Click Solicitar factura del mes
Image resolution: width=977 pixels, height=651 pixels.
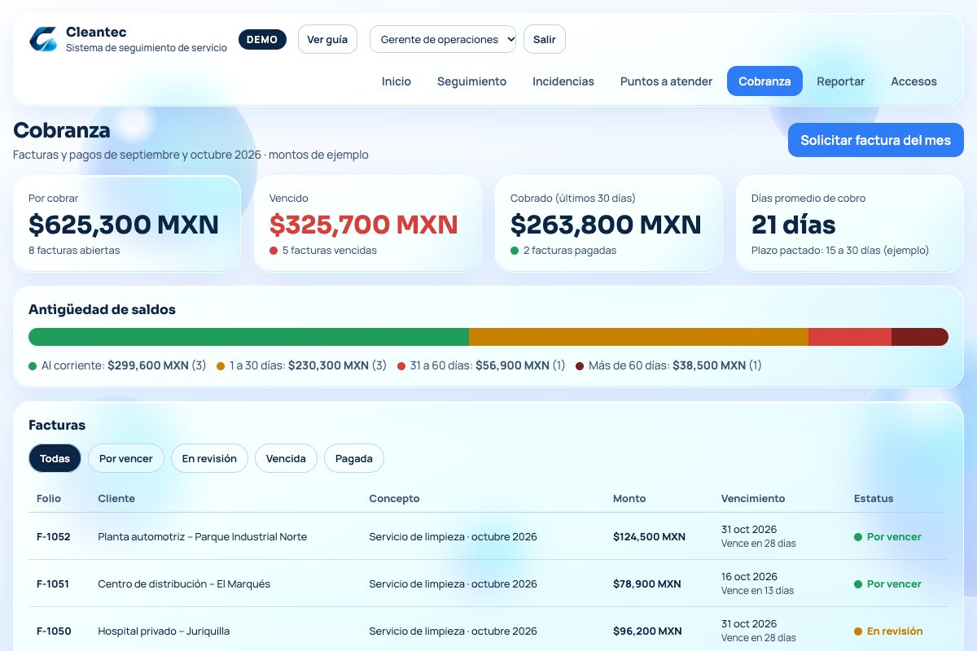coord(875,140)
